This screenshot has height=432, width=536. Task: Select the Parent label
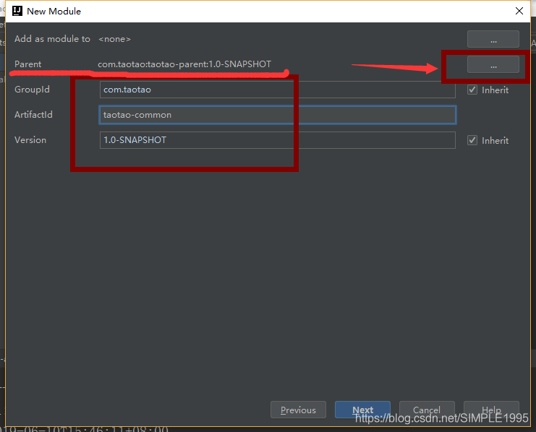[27, 64]
